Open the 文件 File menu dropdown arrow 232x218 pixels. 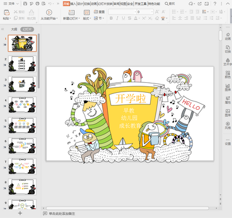point(17,3)
